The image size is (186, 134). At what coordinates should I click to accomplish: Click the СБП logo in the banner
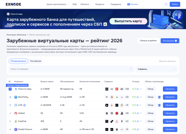(x=105, y=24)
